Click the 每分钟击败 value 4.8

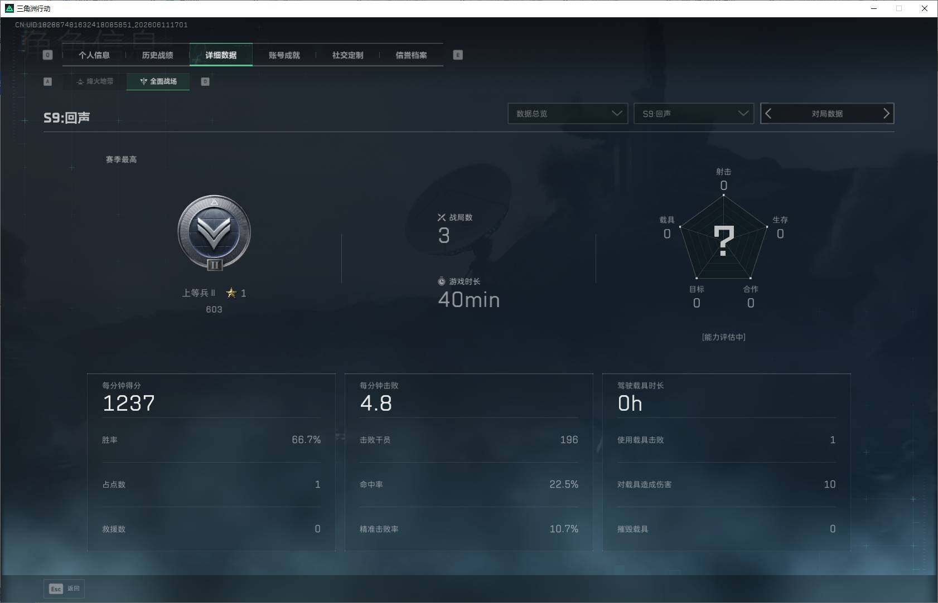(x=376, y=403)
